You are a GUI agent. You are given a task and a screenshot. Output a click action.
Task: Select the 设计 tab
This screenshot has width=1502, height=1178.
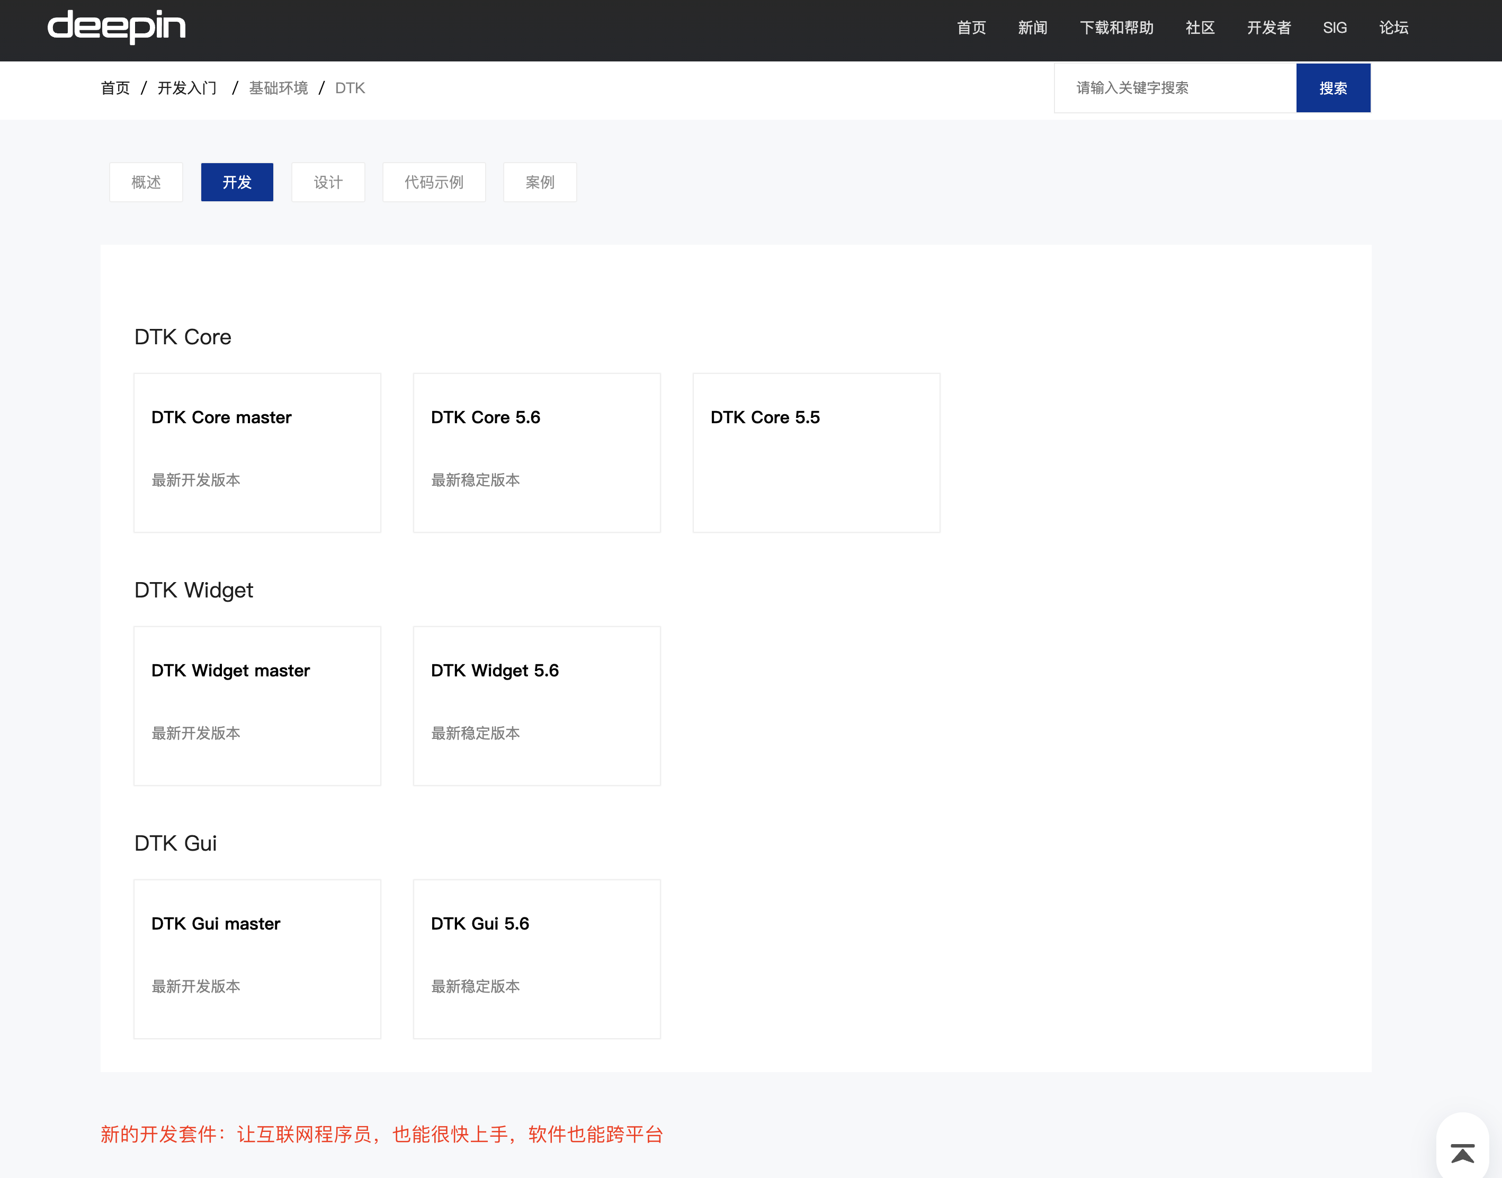pos(328,182)
